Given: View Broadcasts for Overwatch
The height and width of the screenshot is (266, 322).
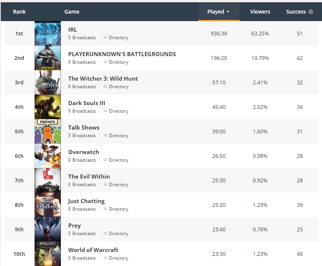Looking at the screenshot, I should [82, 160].
